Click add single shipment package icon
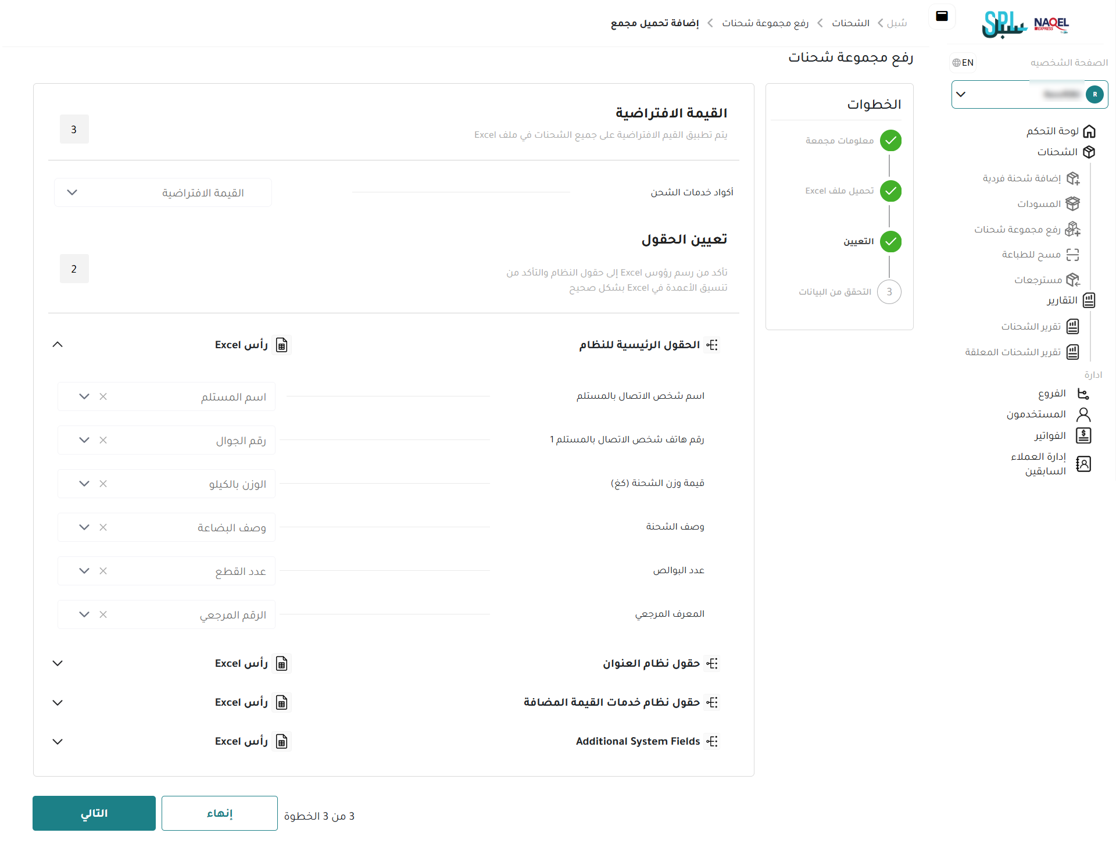Screen dimensions: 1116x865 coord(1073,178)
